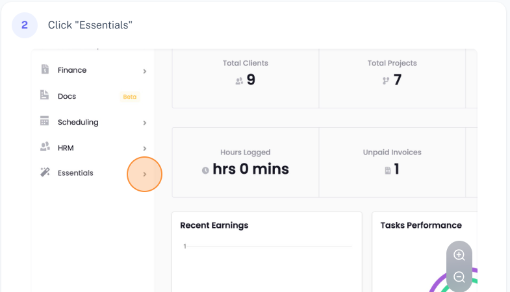Click the Scheduling calendar icon
510x292 pixels.
pos(45,121)
